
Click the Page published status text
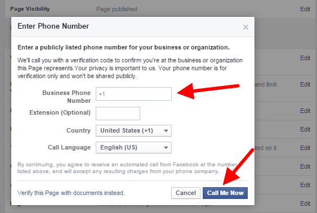coord(117,9)
